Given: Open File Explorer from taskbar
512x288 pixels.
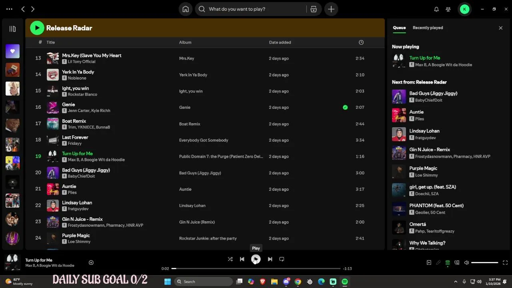Looking at the screenshot, I should coord(274,282).
